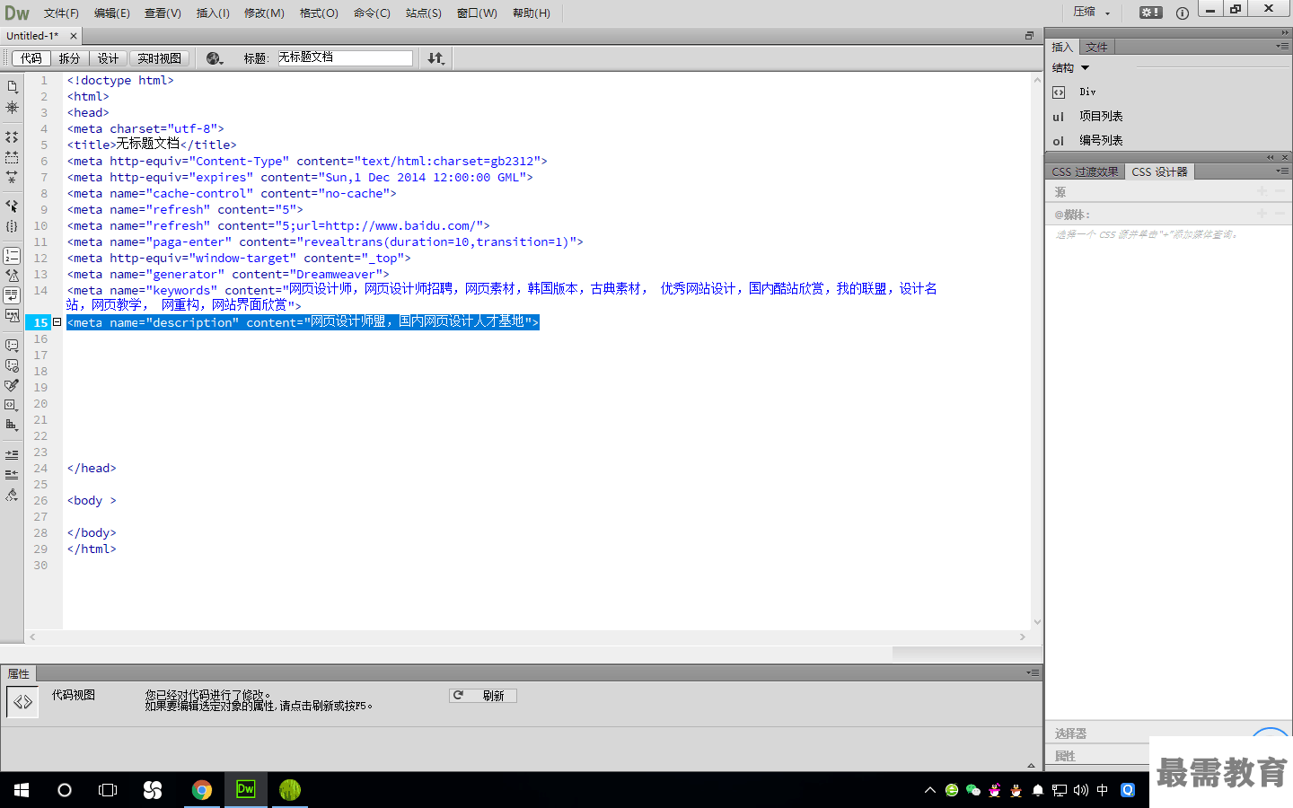Expand all collapsed code
The image size is (1293, 808).
pos(12,177)
